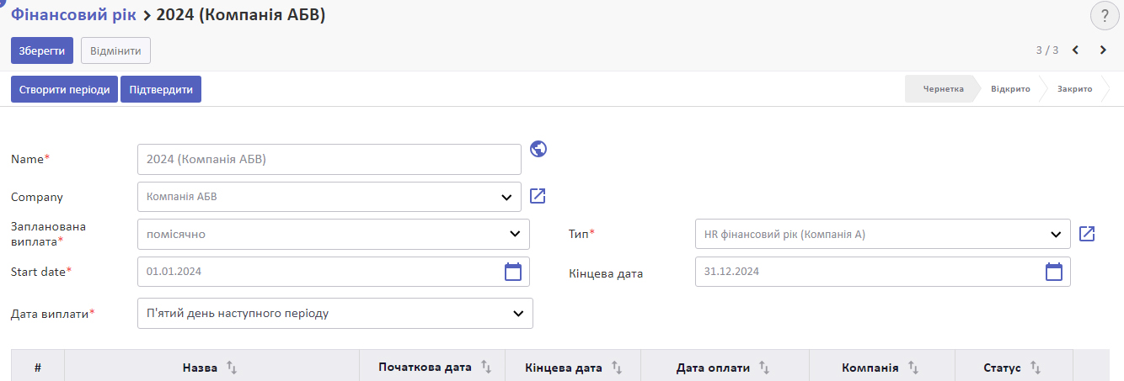Open Кінцева дата calendar picker icon
Screen dimensions: 1124x381
pyautogui.click(x=1054, y=272)
